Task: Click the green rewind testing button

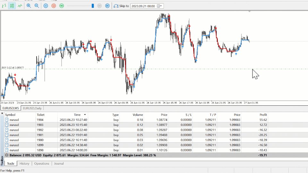Action: tap(62, 6)
